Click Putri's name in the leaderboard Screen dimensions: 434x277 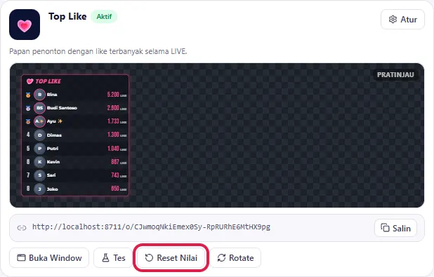coord(53,149)
